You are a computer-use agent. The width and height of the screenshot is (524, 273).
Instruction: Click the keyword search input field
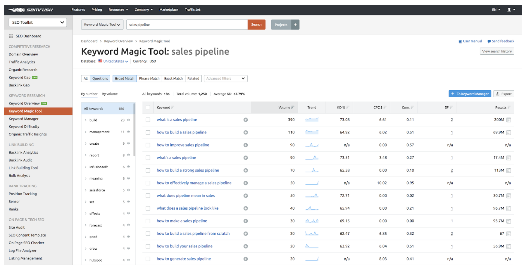(x=187, y=25)
